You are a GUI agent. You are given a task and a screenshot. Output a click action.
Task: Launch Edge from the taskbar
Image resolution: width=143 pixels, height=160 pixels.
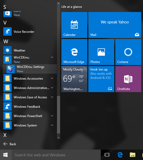[120, 155]
